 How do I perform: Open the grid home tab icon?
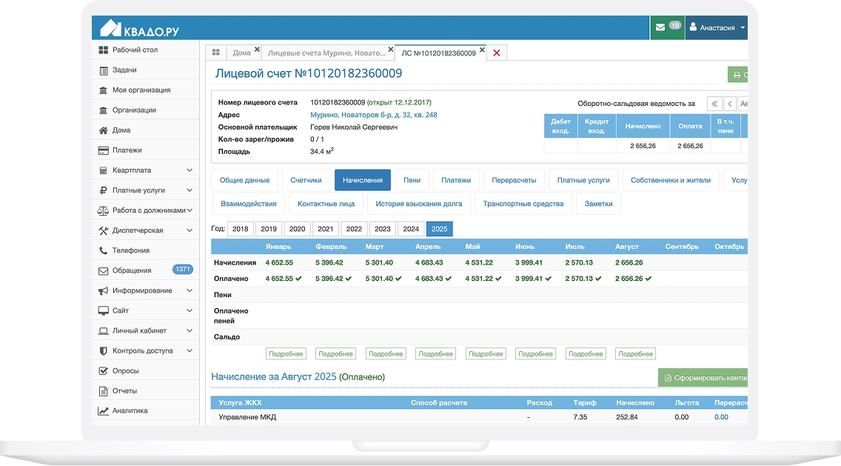point(215,53)
